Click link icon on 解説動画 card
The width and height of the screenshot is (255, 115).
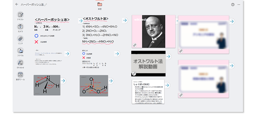point(134,74)
